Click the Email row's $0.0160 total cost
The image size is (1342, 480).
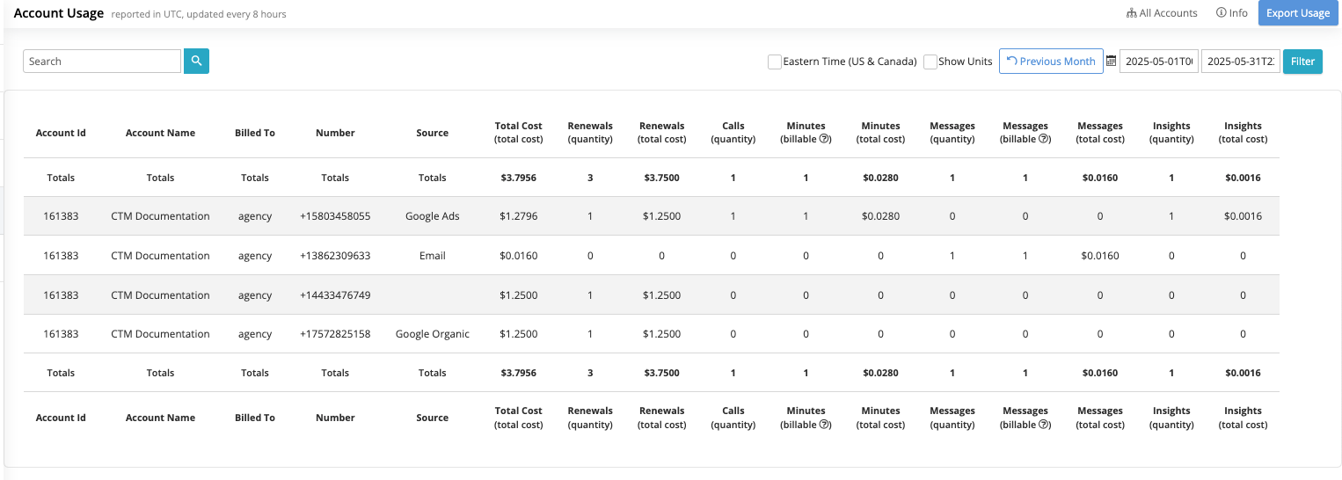pyautogui.click(x=519, y=256)
